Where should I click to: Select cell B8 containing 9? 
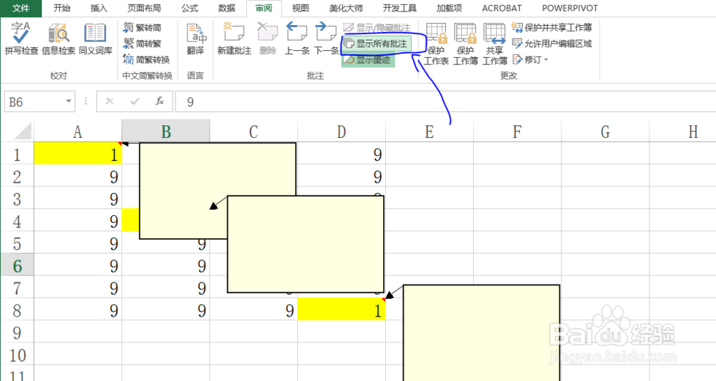(166, 310)
